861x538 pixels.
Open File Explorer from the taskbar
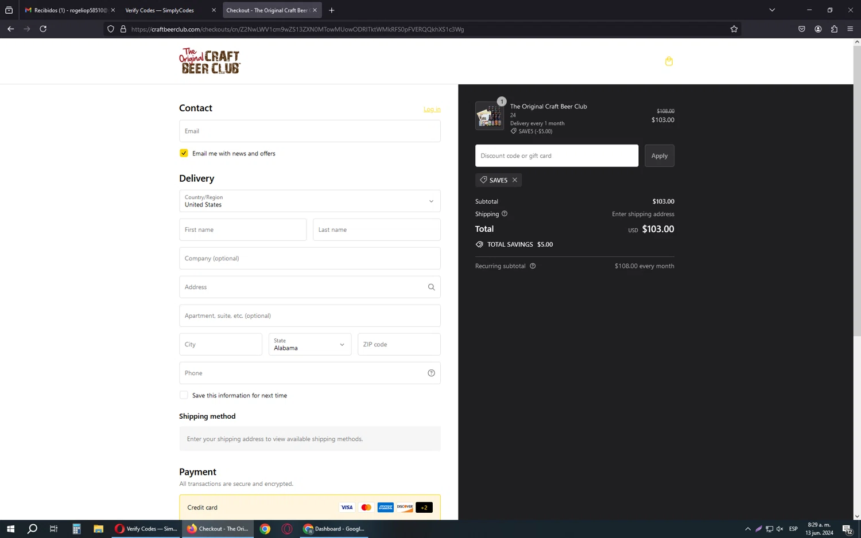[x=98, y=529]
